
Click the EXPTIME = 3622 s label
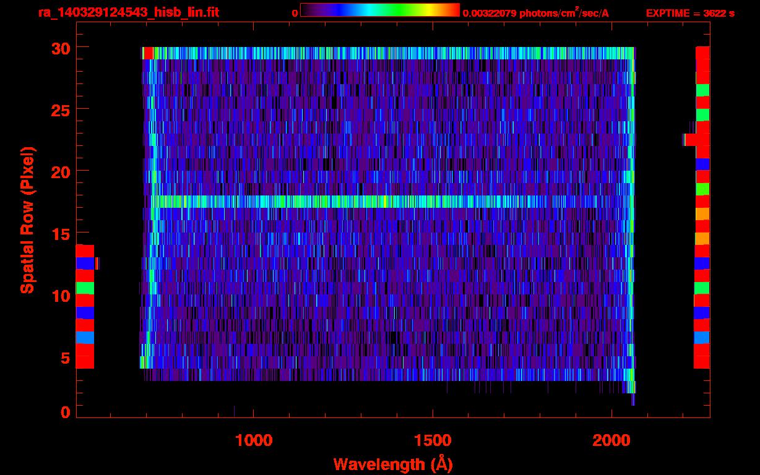pyautogui.click(x=690, y=13)
